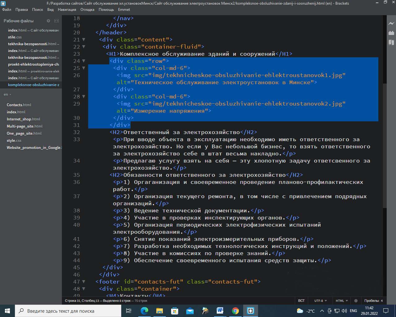Open the Extension Manager brick icon
396x317 pixels.
(391, 33)
